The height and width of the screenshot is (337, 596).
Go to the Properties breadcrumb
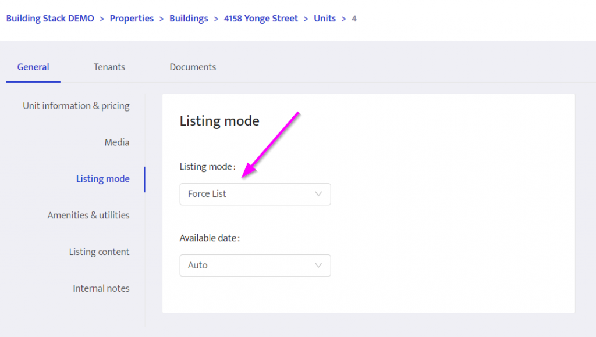pos(132,19)
